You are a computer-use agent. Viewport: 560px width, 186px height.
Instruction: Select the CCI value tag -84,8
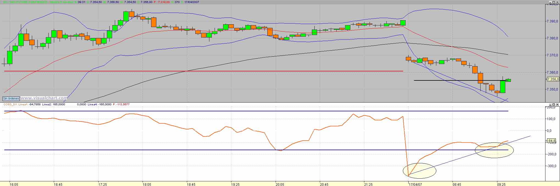click(x=552, y=141)
